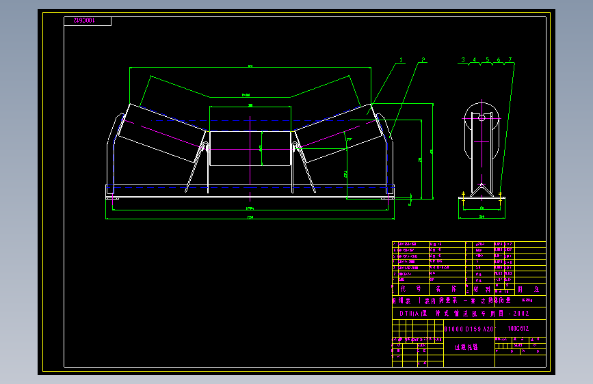Image resolution: width=593 pixels, height=384 pixels.
Task: Click the 代号 column header
Action: pos(410,289)
